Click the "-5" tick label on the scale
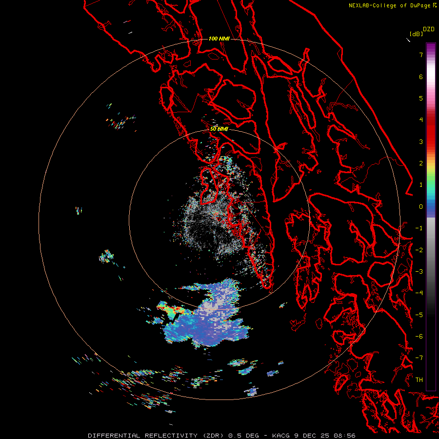Image resolution: width=439 pixels, height=439 pixels. click(x=419, y=315)
